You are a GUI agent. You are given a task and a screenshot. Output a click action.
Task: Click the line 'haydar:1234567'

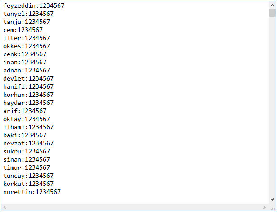(x=28, y=103)
